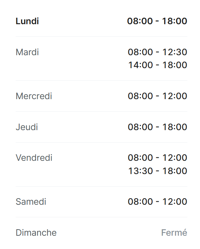Click Samedi hours 08:00 - 12:00
The image size is (200, 249).
tap(157, 202)
